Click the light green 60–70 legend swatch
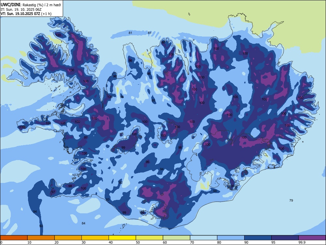 pyautogui.click(x=176, y=238)
